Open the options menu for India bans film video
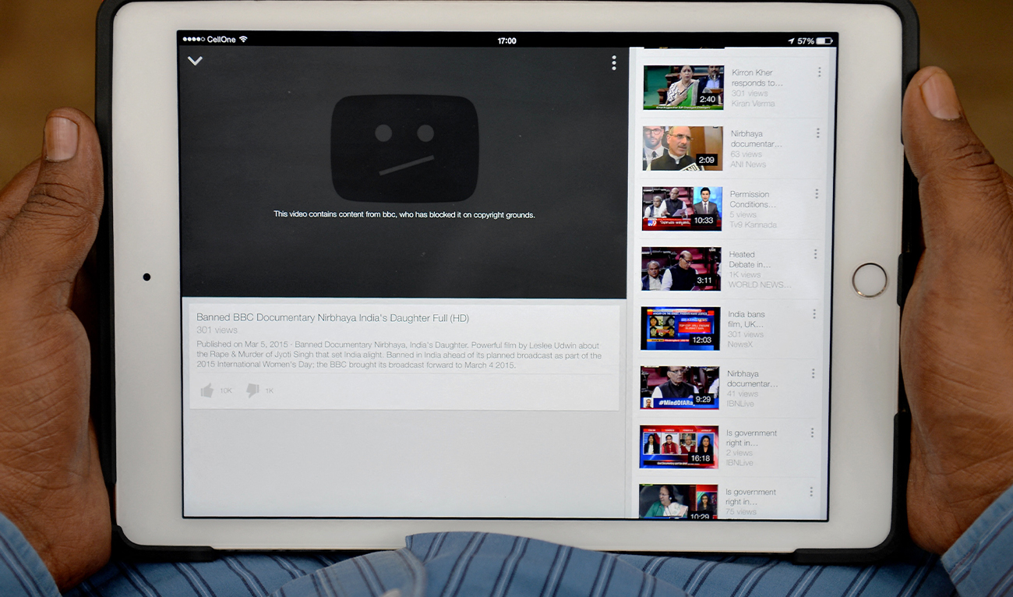This screenshot has height=597, width=1013. point(814,314)
